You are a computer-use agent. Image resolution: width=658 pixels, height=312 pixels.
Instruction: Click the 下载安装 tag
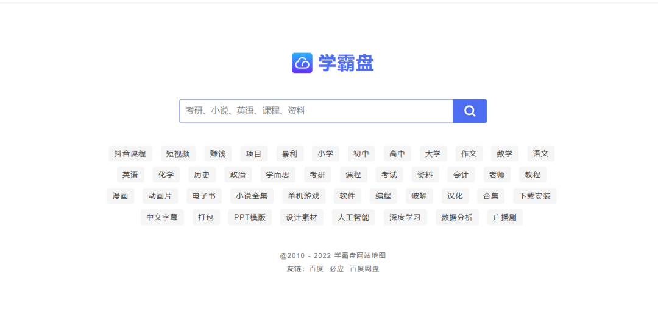click(x=535, y=196)
